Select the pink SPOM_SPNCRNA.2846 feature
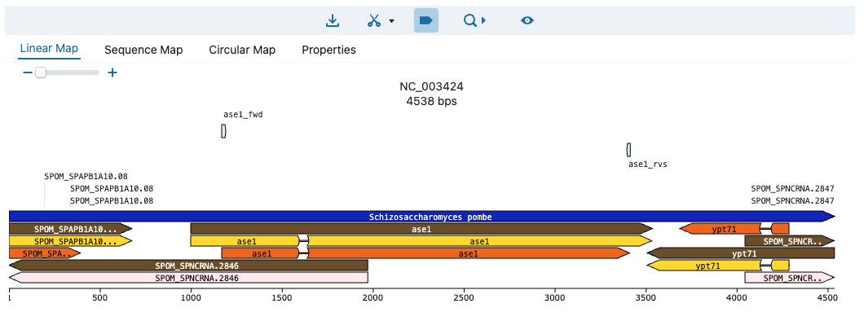The image size is (864, 321). click(188, 278)
